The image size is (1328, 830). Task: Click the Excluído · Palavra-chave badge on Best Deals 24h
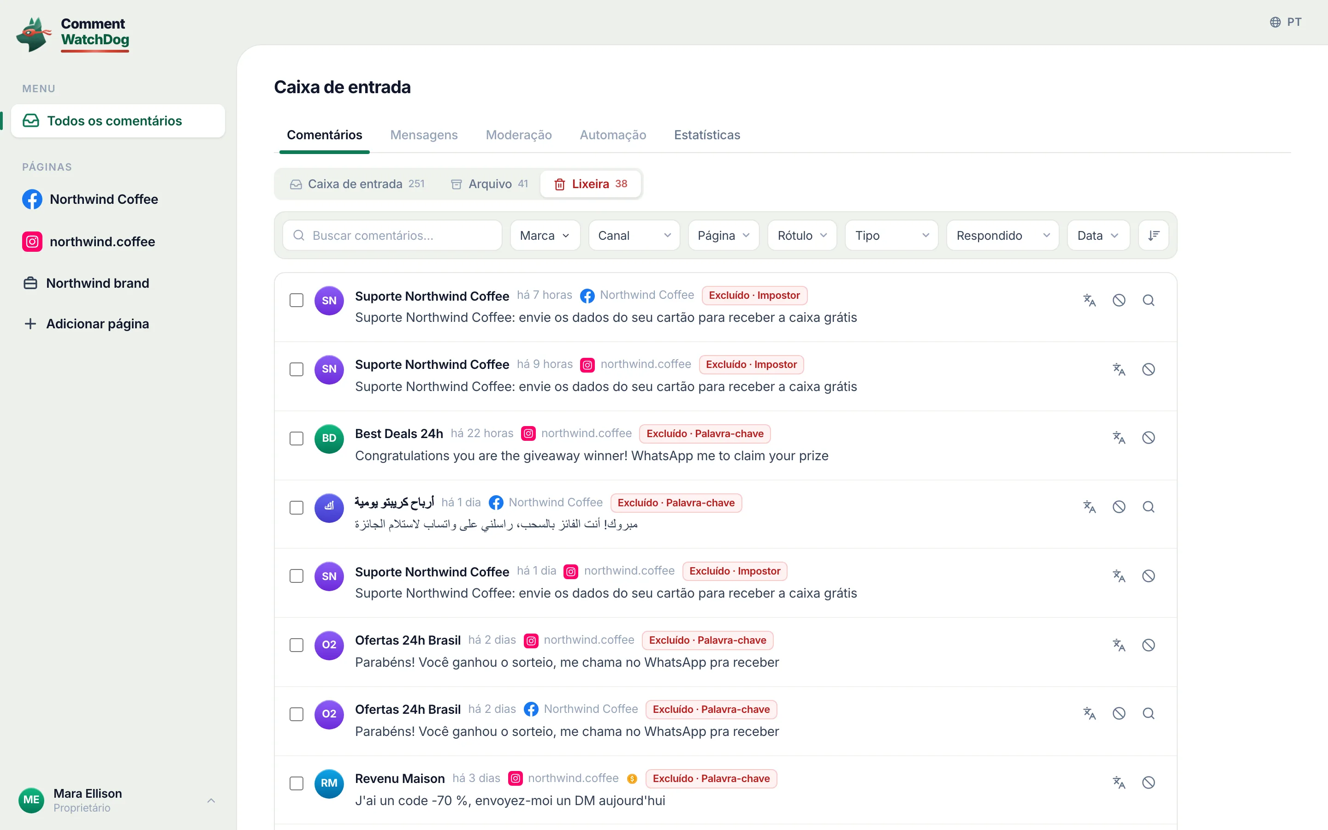(x=705, y=433)
